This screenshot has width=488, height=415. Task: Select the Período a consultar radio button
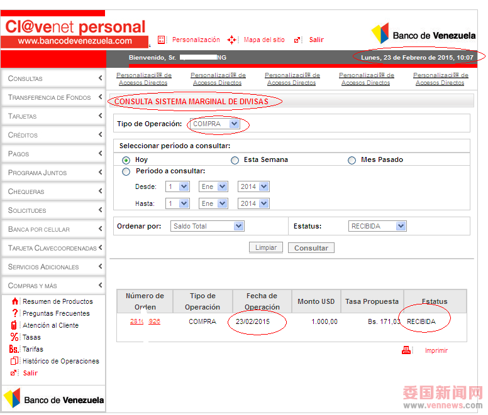coord(126,171)
